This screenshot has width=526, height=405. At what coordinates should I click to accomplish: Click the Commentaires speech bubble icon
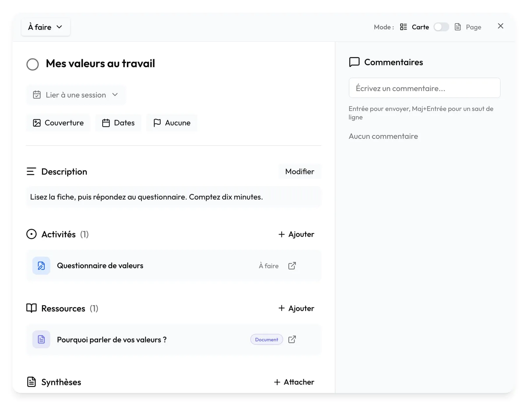tap(354, 62)
